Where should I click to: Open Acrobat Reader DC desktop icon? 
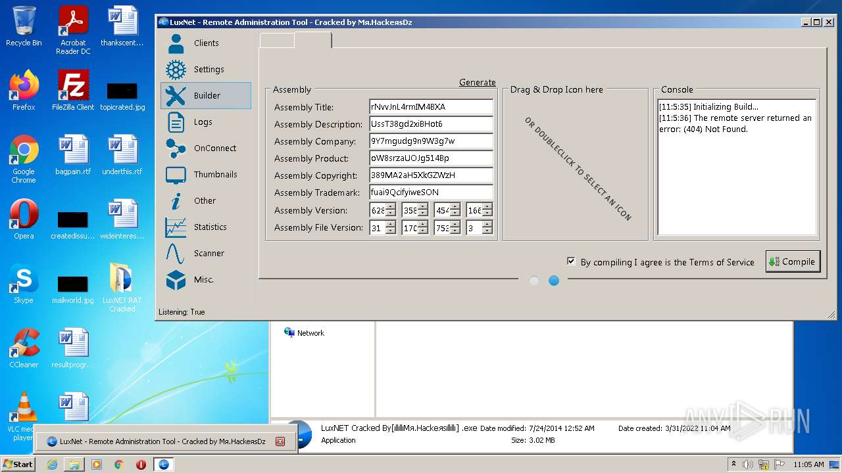[x=73, y=30]
